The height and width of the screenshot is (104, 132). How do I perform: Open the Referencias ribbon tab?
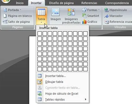(89, 3)
